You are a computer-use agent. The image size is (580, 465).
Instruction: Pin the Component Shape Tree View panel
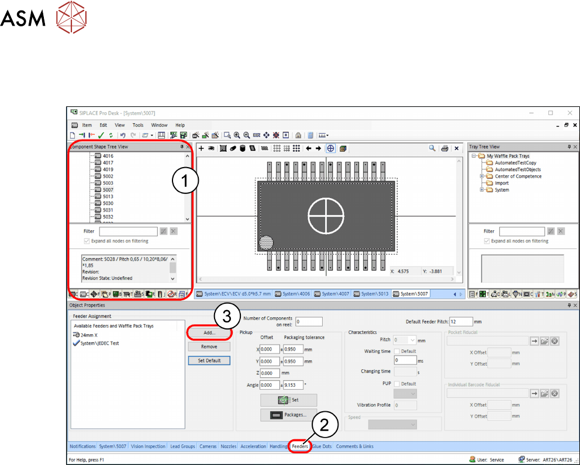click(x=182, y=147)
